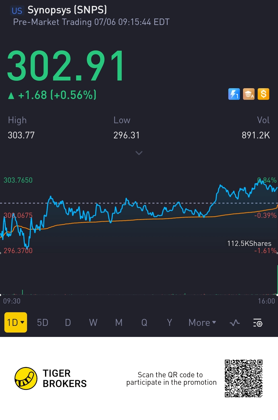Tap the US market badge

click(17, 11)
